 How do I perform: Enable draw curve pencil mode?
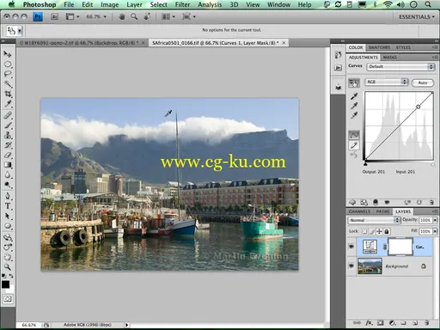pyautogui.click(x=354, y=145)
